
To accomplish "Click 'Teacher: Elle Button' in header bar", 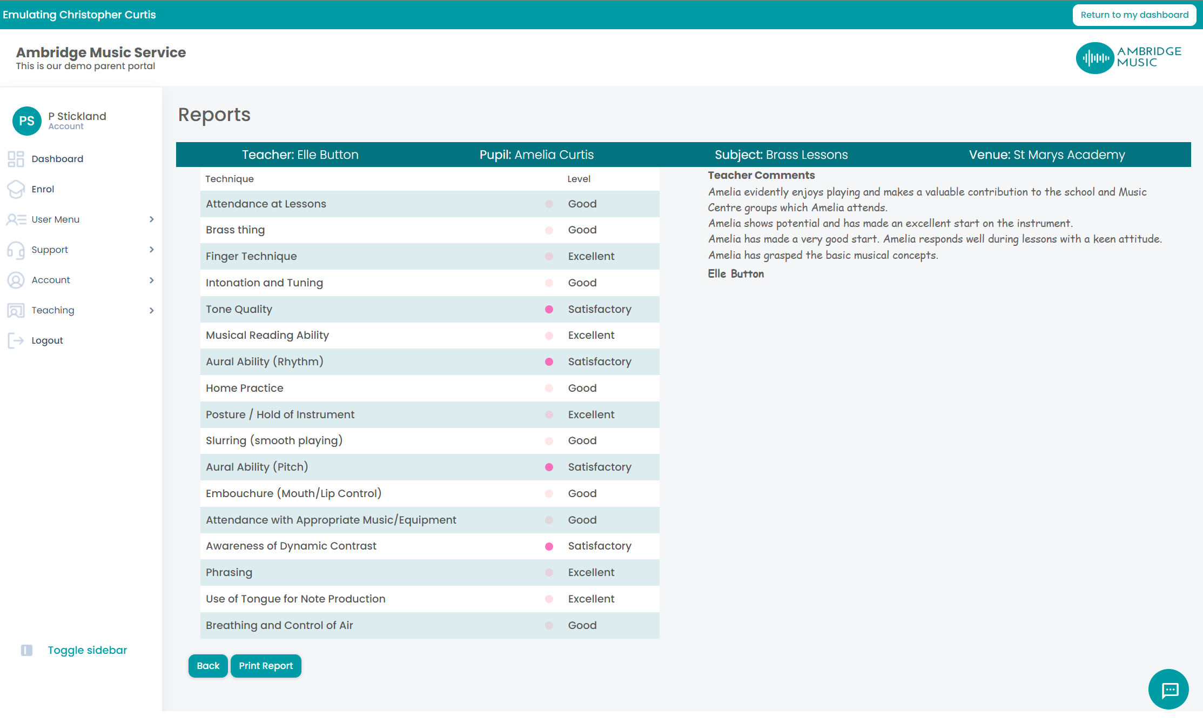I will coord(300,155).
